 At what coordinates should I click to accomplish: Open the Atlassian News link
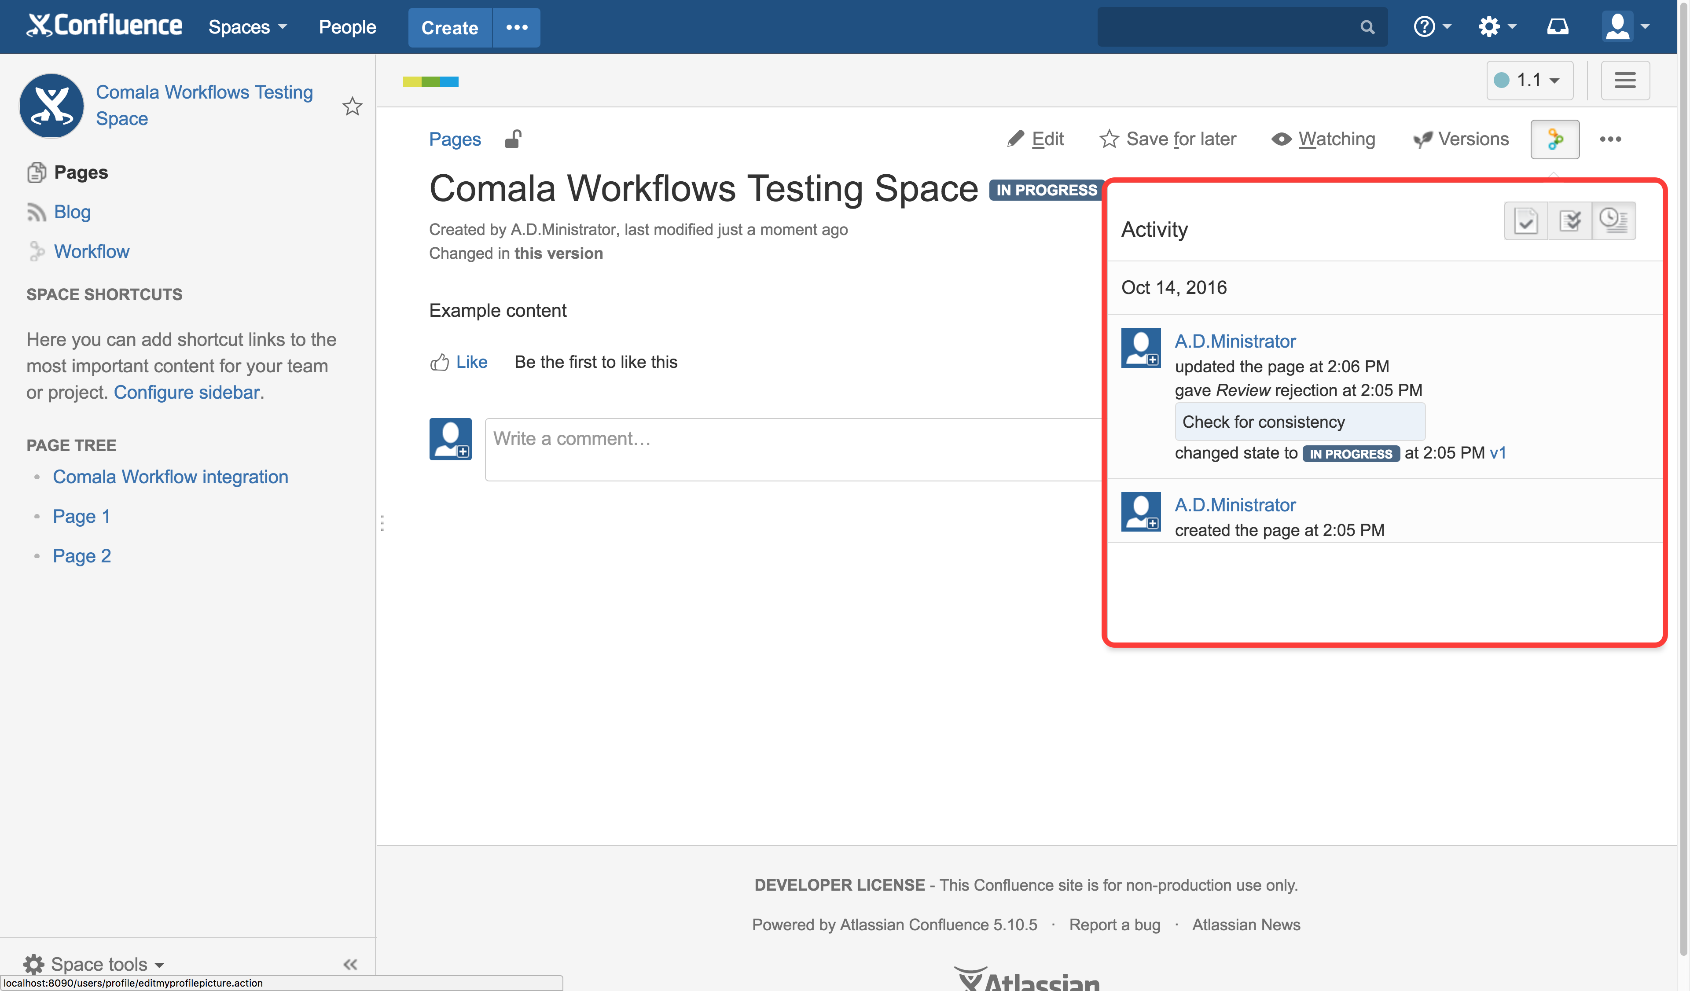tap(1246, 925)
